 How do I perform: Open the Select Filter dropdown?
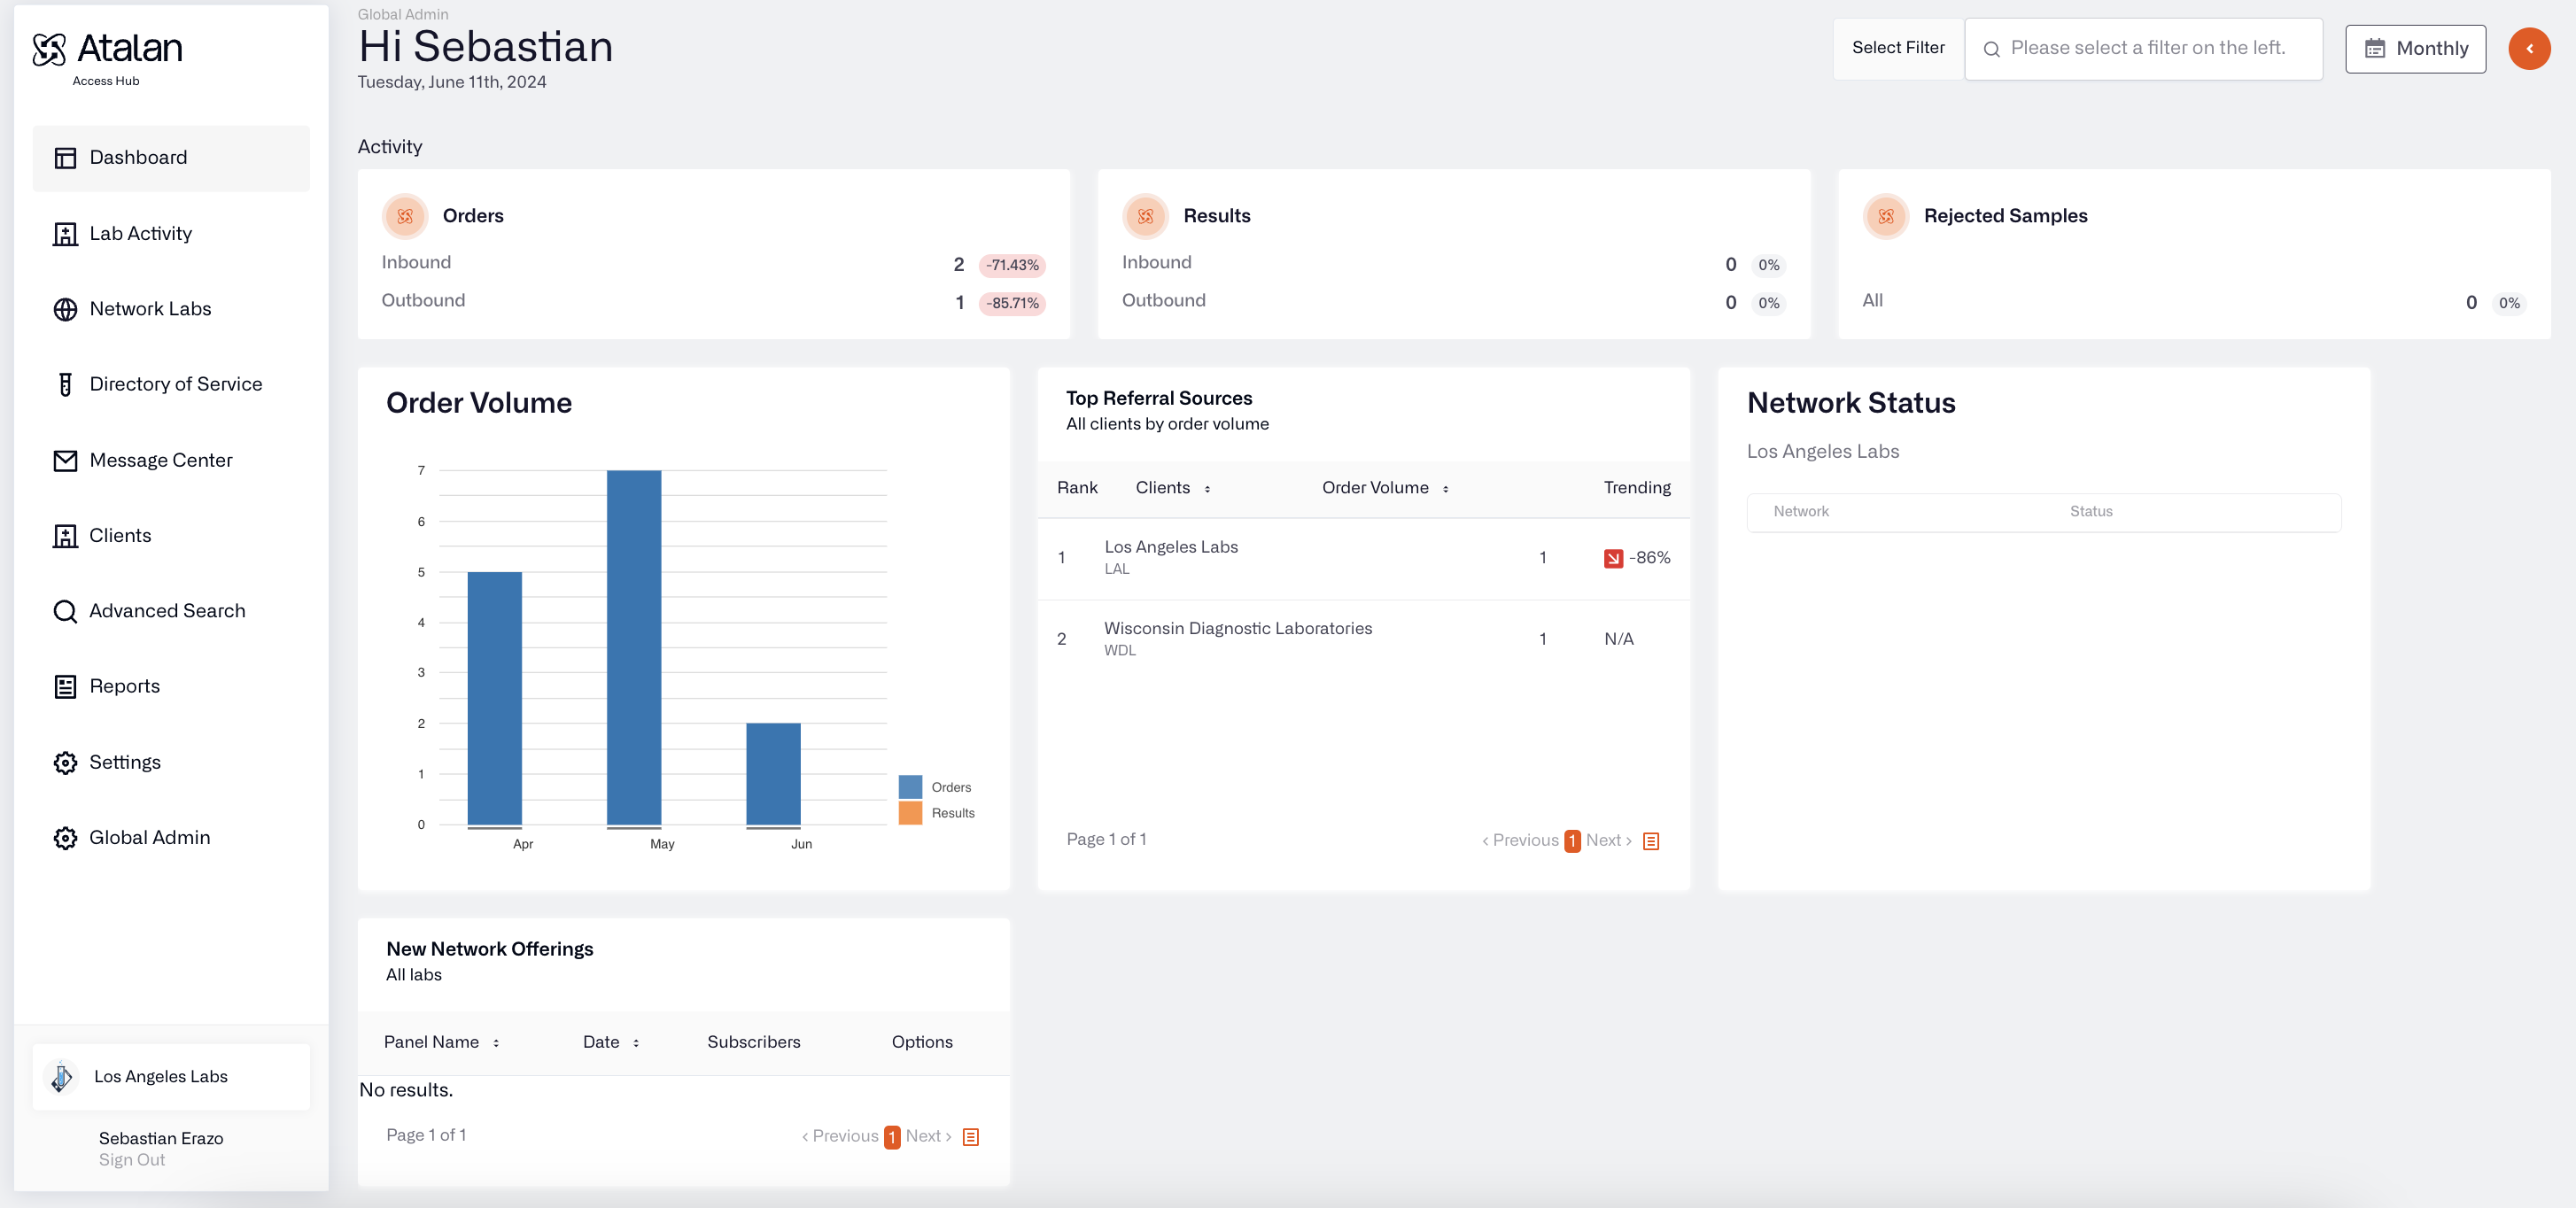tap(1897, 48)
